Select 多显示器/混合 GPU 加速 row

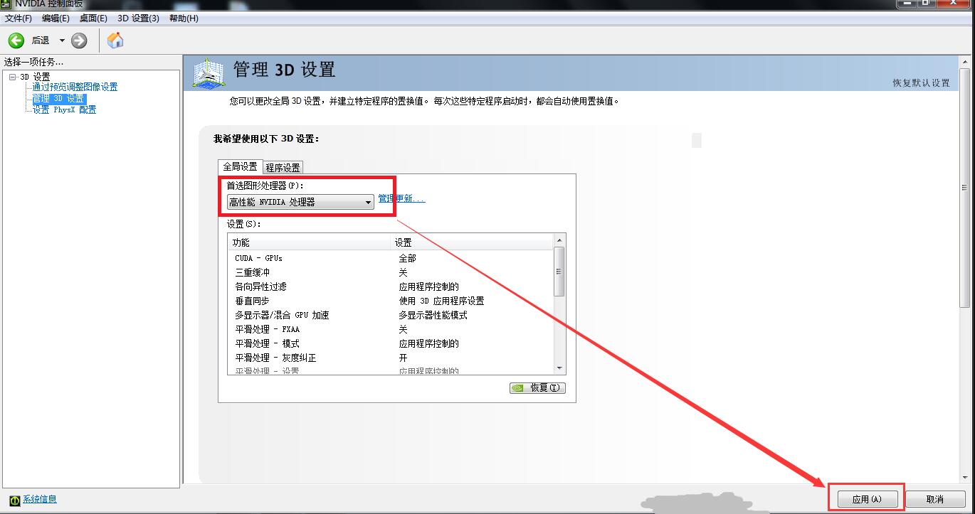[x=390, y=315]
